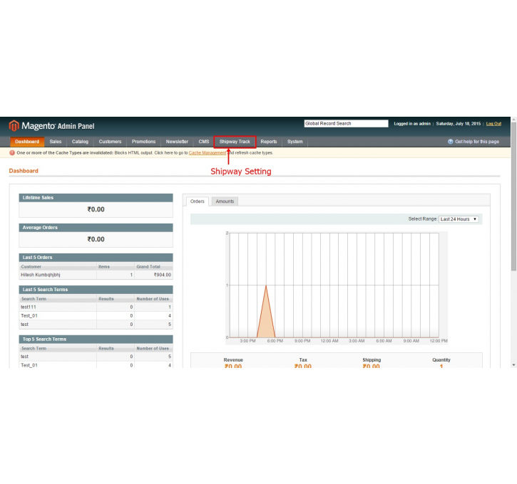Click the Dashboard page heading
Viewport: 517px width, 484px height.
pos(24,171)
